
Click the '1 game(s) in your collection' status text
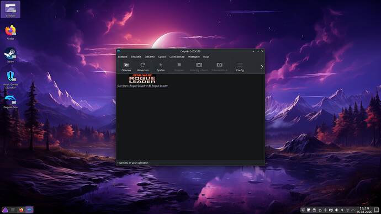point(133,163)
